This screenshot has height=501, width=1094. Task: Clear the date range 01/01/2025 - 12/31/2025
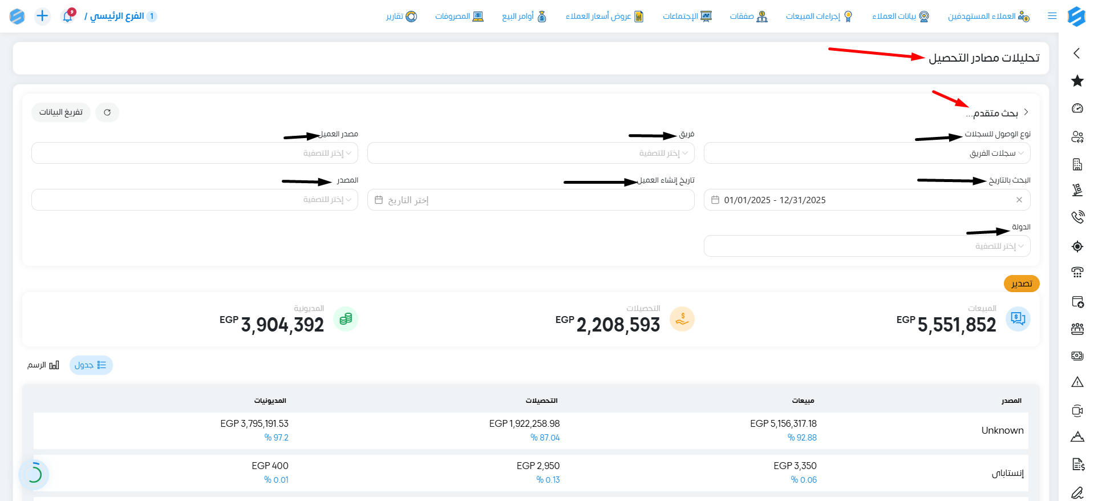pyautogui.click(x=1019, y=200)
